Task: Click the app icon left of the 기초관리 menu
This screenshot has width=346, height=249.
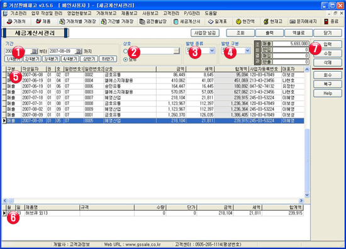Action: [5, 13]
